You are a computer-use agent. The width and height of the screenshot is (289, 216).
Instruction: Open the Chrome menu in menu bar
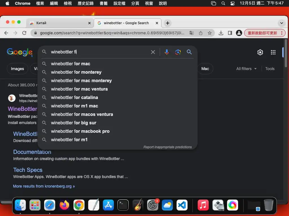(x=23, y=3)
